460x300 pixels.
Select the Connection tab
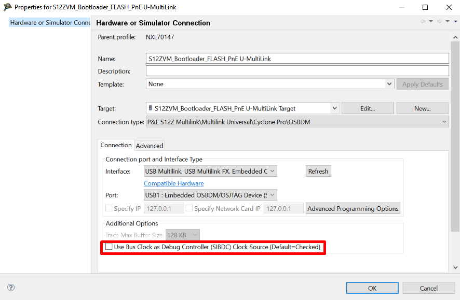116,145
